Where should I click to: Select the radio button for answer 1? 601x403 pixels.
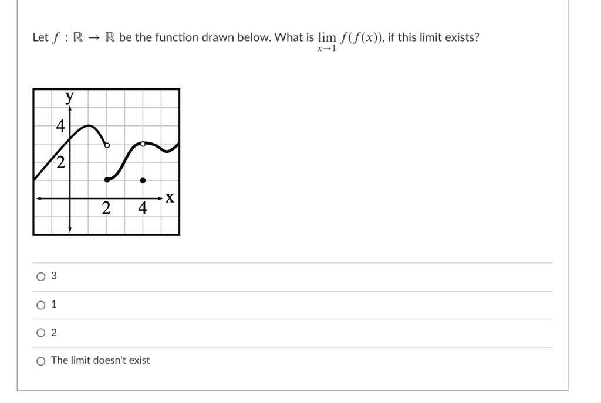click(40, 304)
